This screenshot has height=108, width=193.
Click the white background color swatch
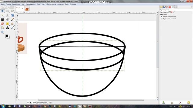pyautogui.click(x=8, y=37)
